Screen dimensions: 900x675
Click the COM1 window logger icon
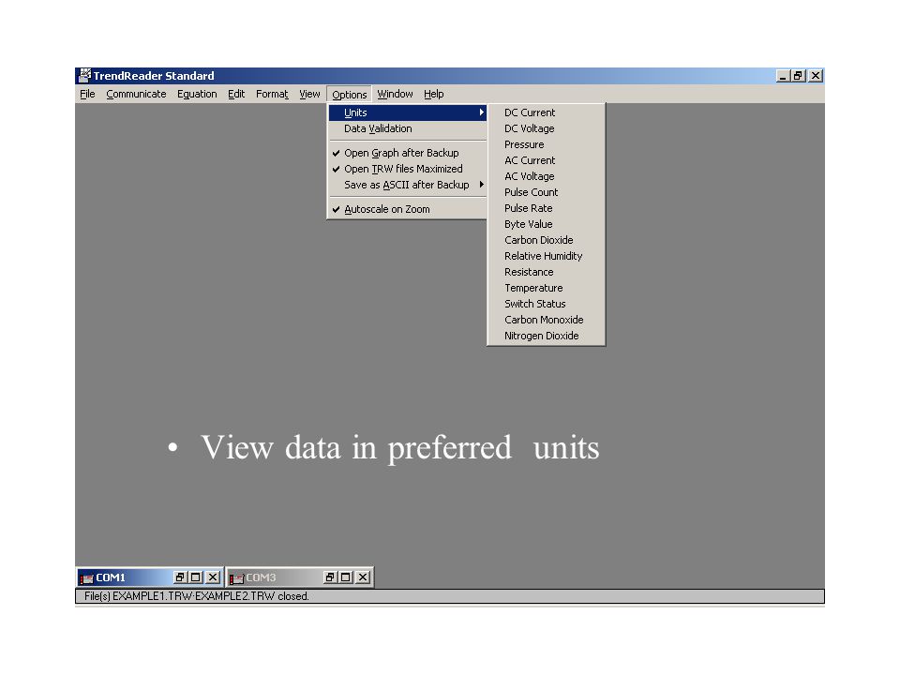point(86,578)
